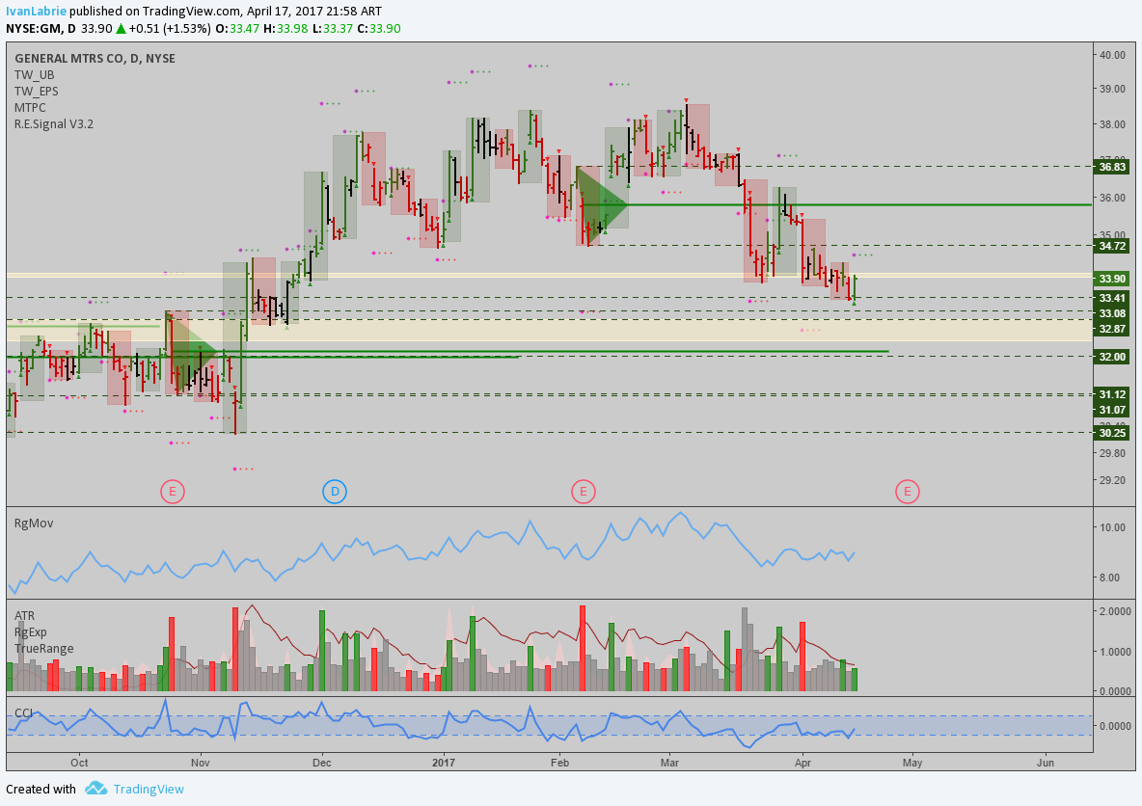Viewport: 1142px width, 806px height.
Task: Click the 31.07 price level label
Action: pyautogui.click(x=1111, y=410)
